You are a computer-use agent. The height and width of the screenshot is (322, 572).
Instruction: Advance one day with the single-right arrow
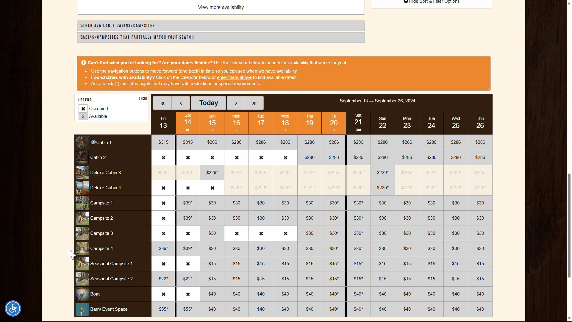[235, 103]
